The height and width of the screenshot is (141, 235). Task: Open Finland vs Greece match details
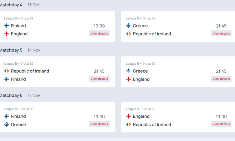click(x=99, y=124)
